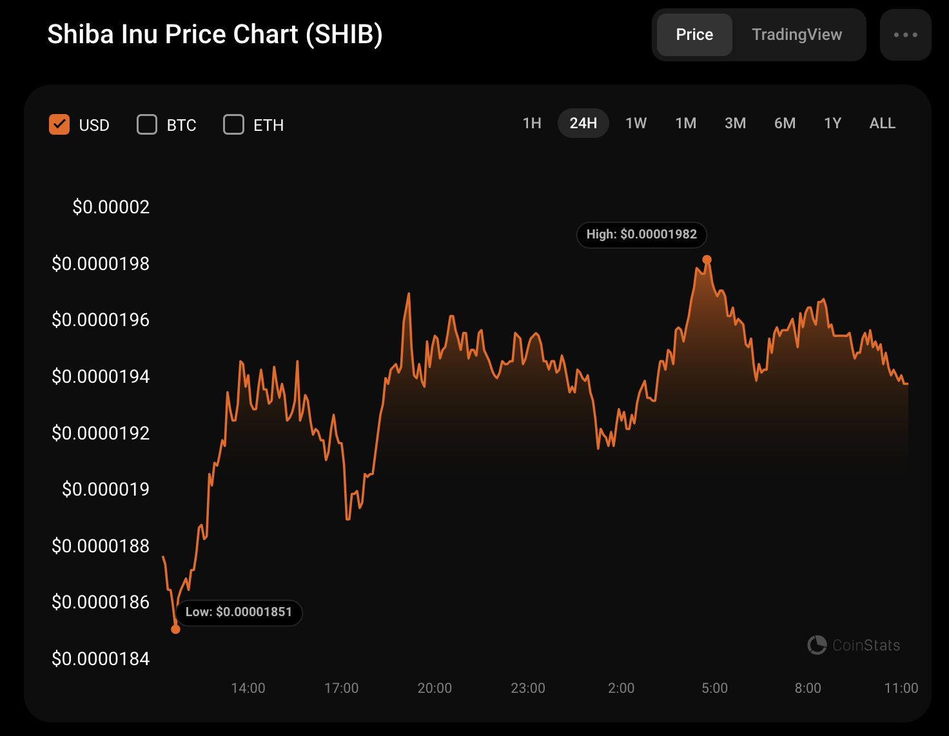
Task: Switch chart to 1W range
Action: click(x=636, y=123)
